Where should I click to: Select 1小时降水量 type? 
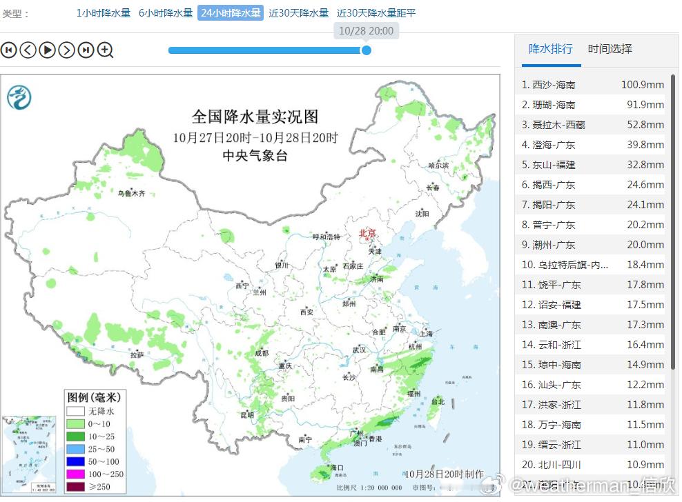(x=104, y=13)
